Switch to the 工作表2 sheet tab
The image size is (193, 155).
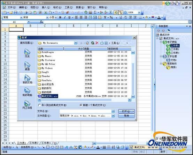point(34,143)
